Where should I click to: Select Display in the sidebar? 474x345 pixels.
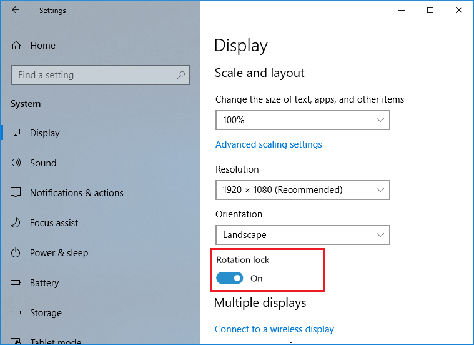click(45, 133)
